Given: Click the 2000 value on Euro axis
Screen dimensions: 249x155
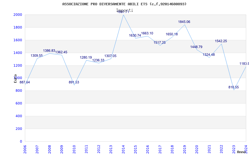Looking at the screenshot, I should click(x=18, y=15).
